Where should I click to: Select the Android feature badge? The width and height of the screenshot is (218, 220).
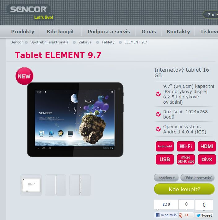165,146
